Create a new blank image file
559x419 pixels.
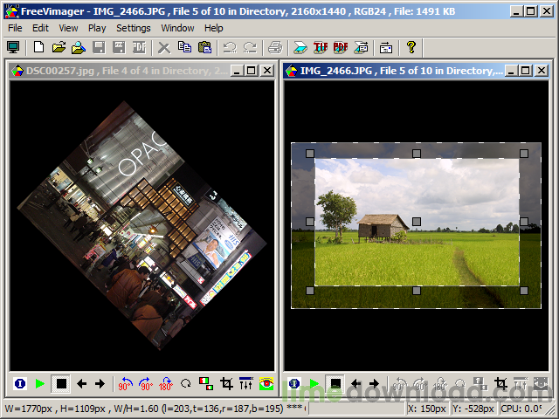pyautogui.click(x=38, y=47)
